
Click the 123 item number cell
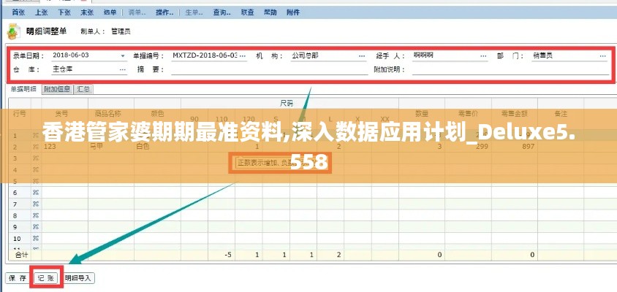[65, 147]
